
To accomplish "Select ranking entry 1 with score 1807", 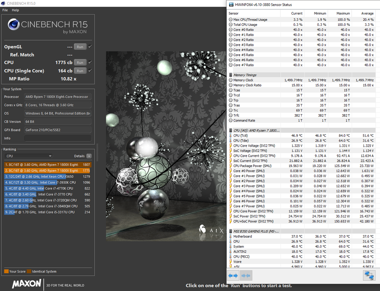I will coord(47,165).
